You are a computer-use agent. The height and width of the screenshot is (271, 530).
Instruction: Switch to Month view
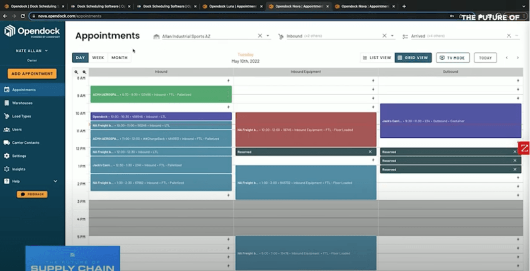pos(119,58)
